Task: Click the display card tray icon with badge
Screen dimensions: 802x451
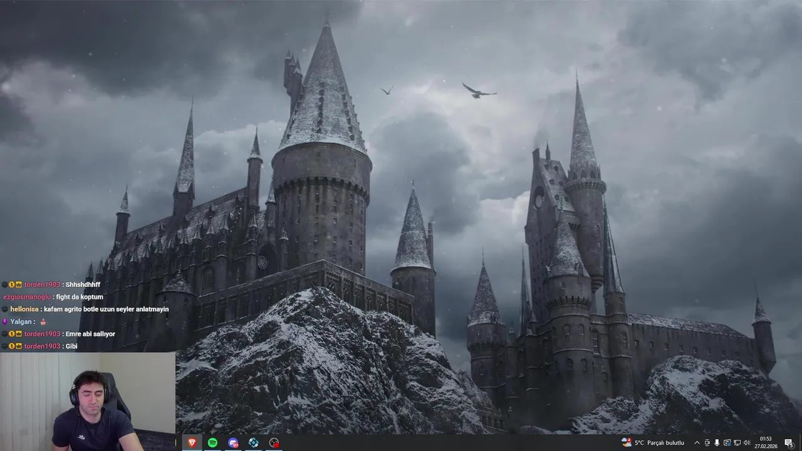Action: point(727,443)
